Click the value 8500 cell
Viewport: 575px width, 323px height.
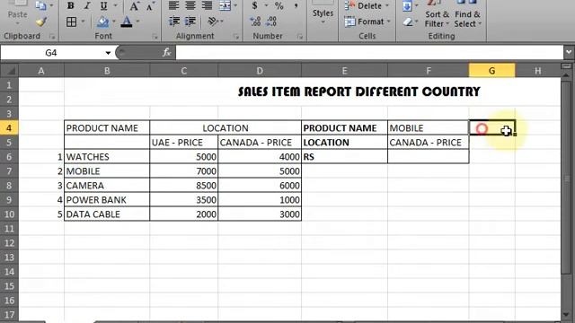183,186
